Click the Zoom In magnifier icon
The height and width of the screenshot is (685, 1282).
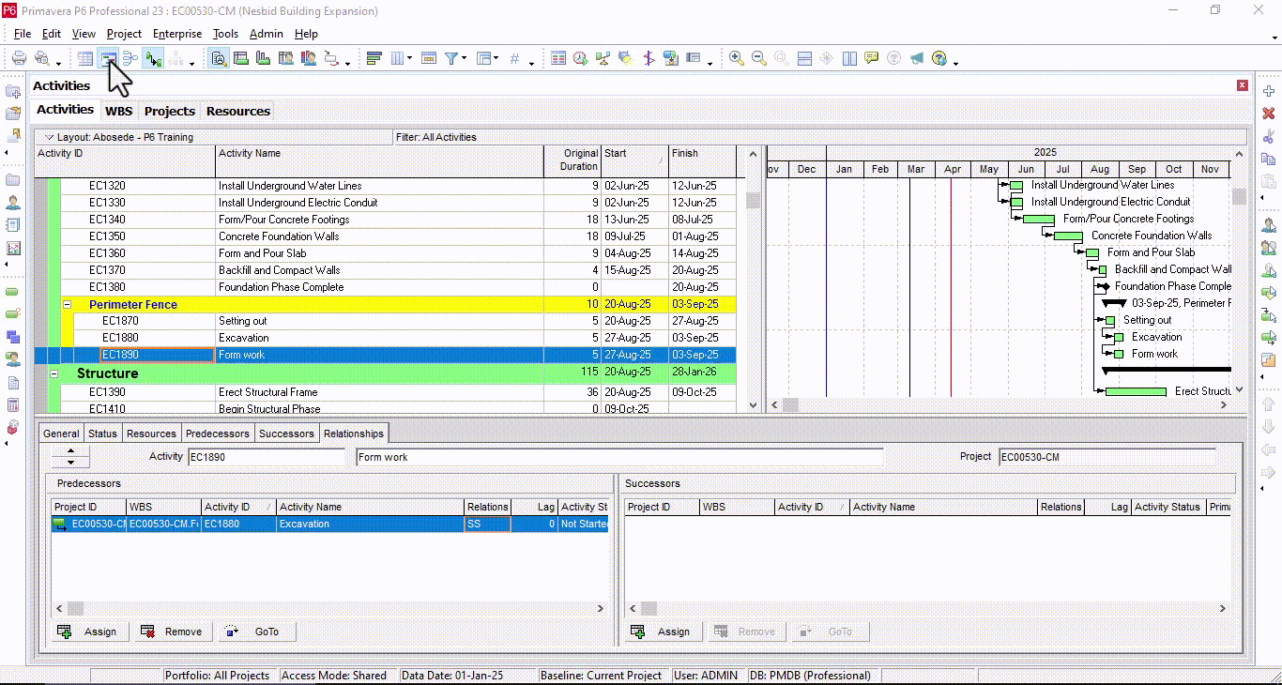pos(737,58)
